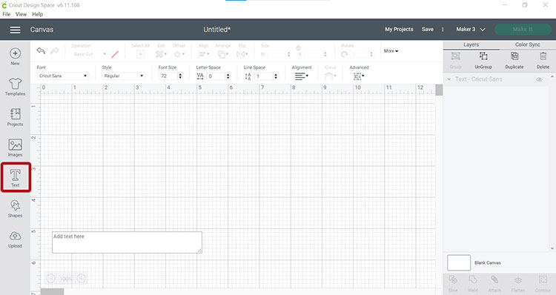Create a New project from sidebar

click(15, 57)
